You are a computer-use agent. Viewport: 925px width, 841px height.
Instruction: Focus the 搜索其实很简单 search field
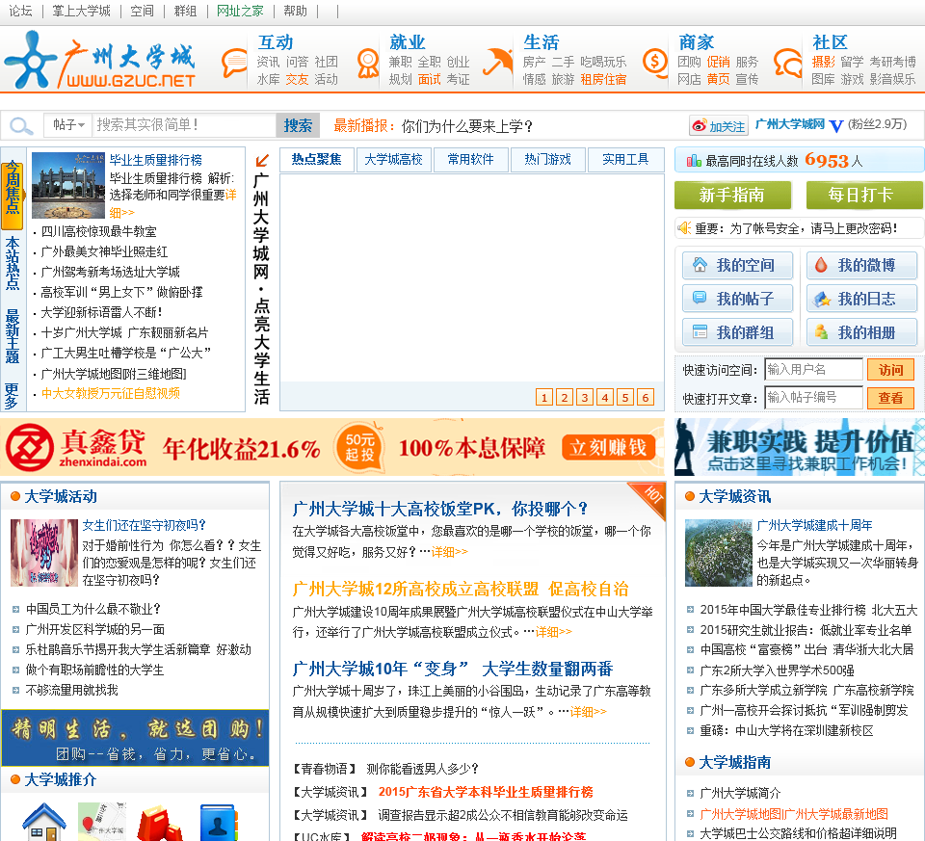point(184,125)
